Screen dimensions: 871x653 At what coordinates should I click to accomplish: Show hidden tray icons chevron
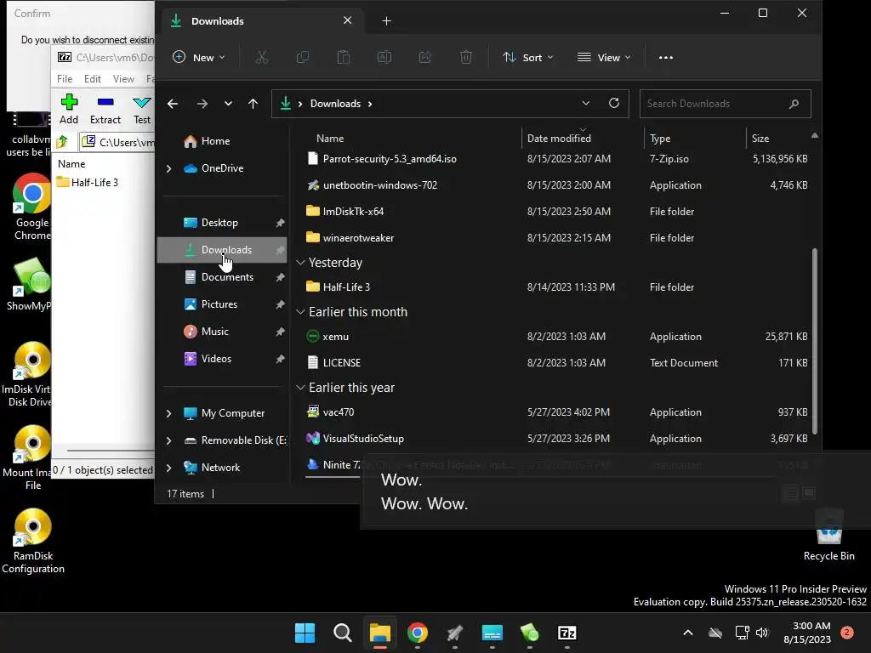coord(687,633)
